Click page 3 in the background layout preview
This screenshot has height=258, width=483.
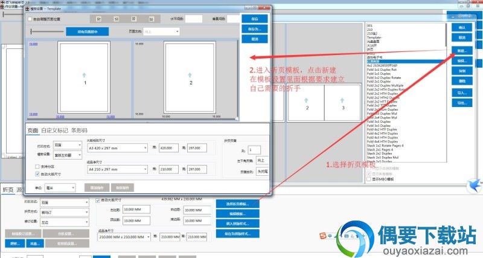pyautogui.click(x=342, y=103)
